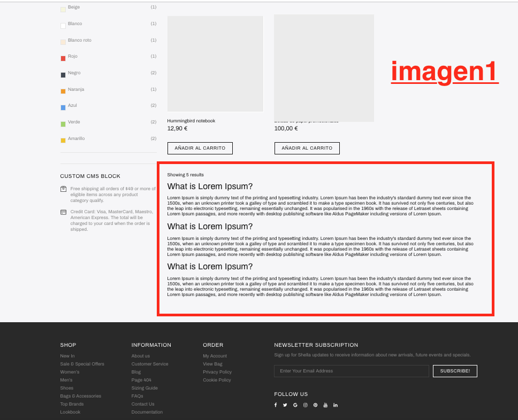Open Sale & Special Offers link
This screenshot has height=420, width=518.
(x=82, y=364)
